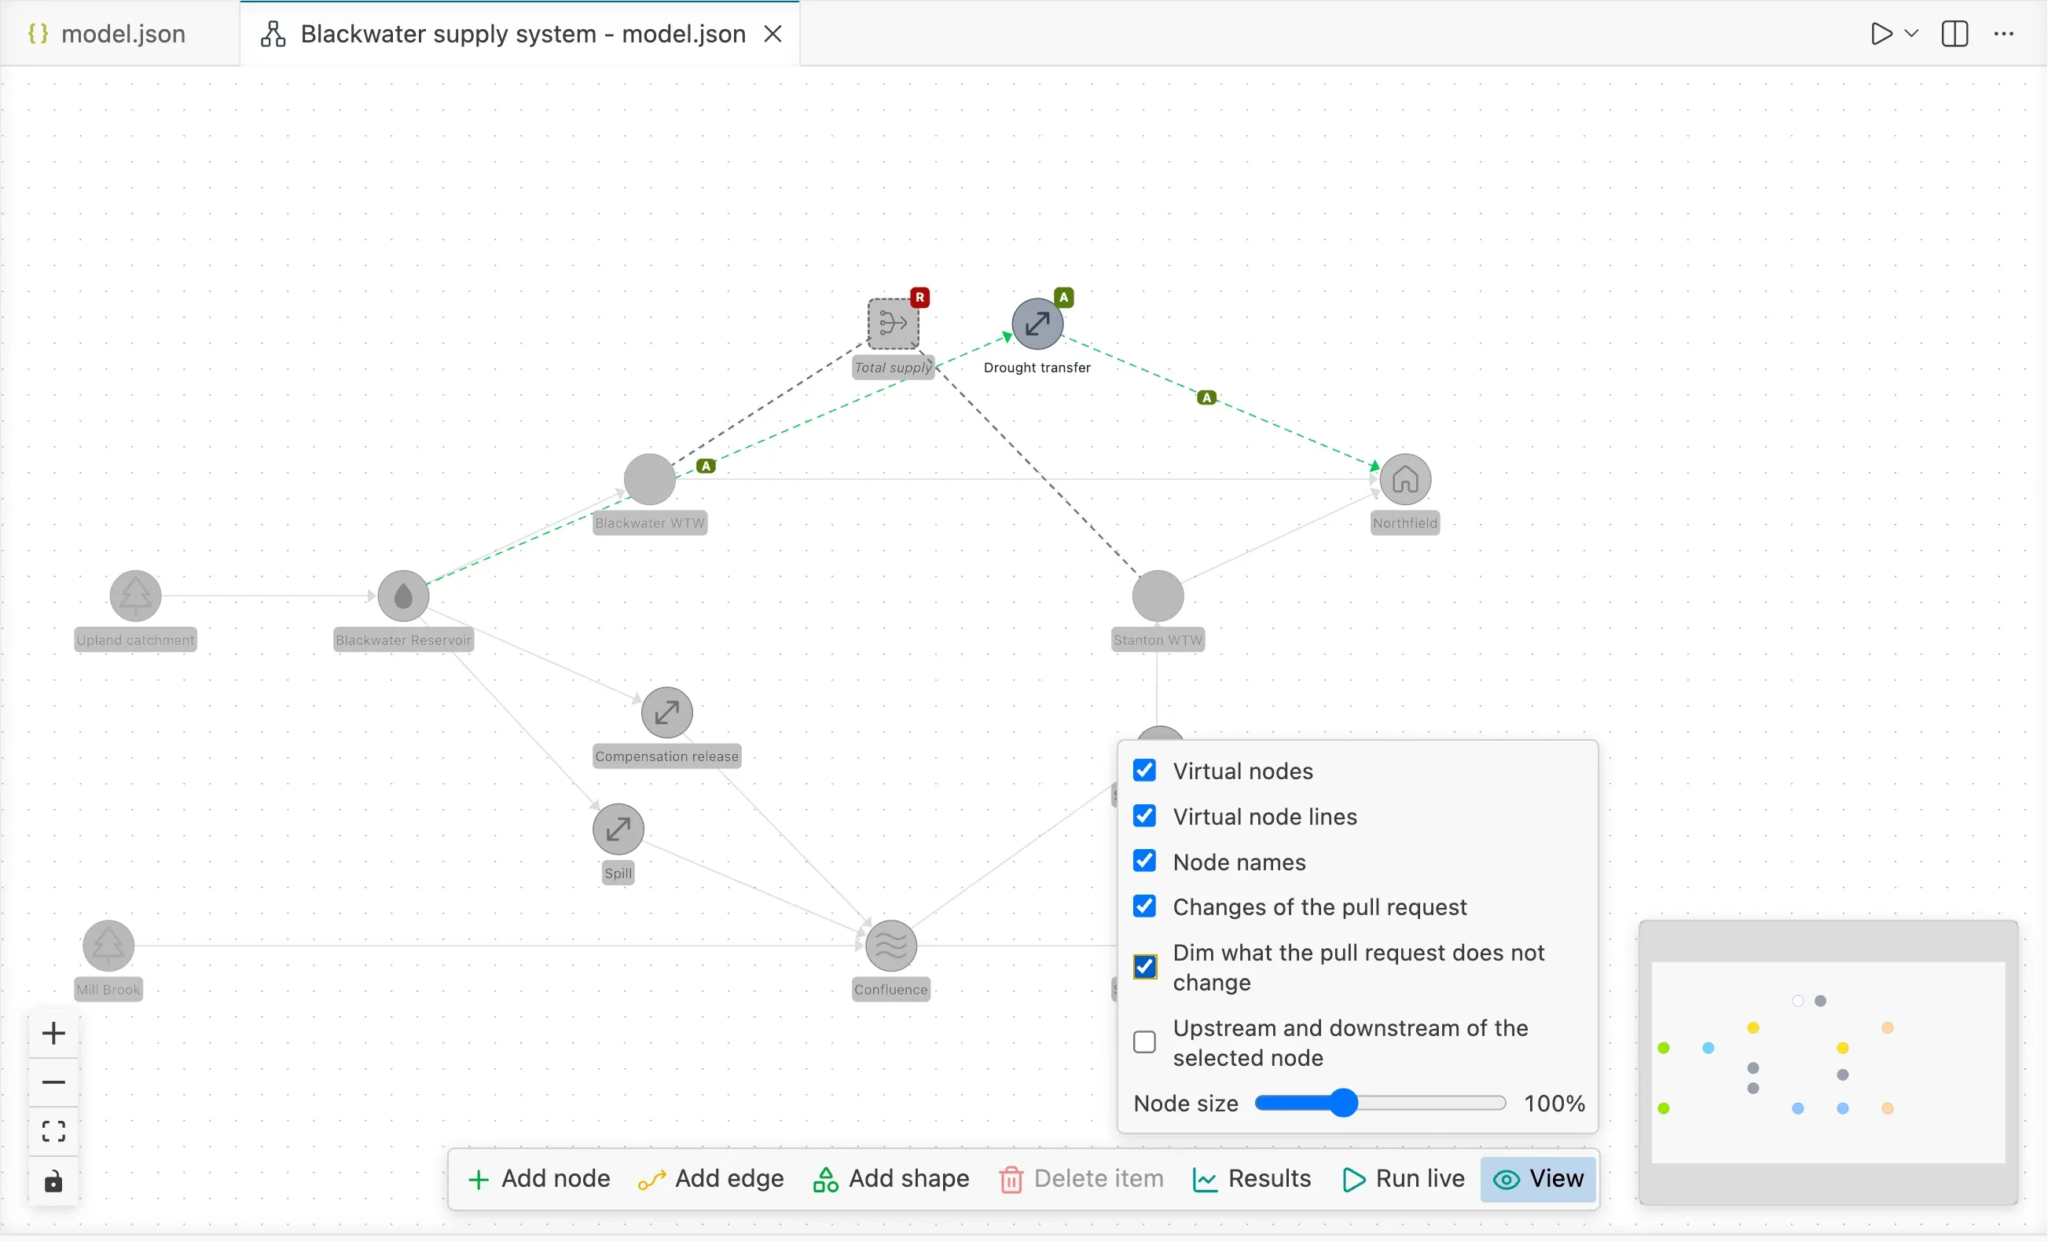Open the split editor layout icon
Viewport: 2048px width, 1241px height.
point(1955,34)
